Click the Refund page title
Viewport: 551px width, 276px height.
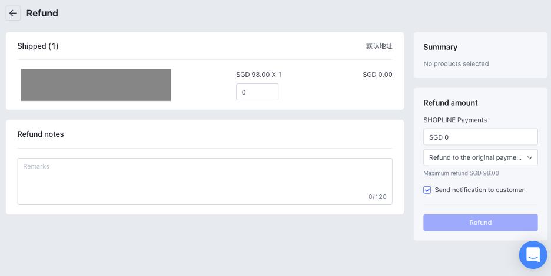tap(42, 13)
